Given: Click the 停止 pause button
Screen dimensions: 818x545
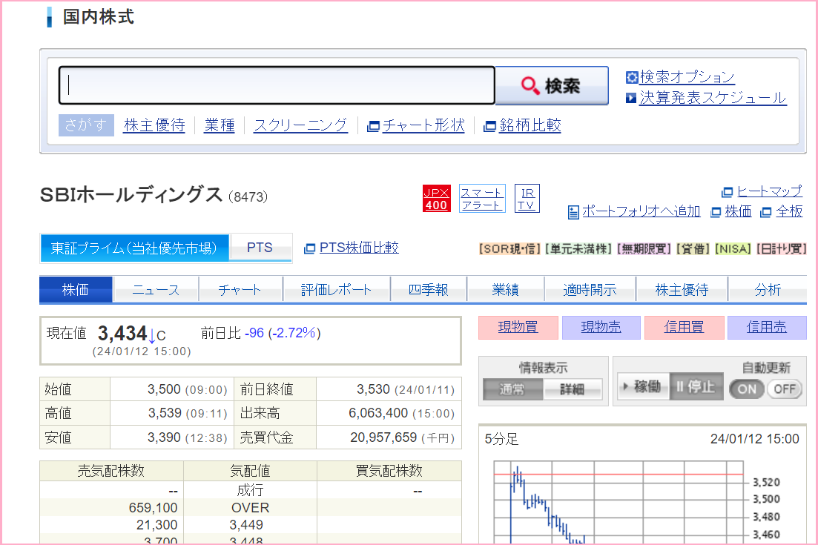Looking at the screenshot, I should [696, 386].
